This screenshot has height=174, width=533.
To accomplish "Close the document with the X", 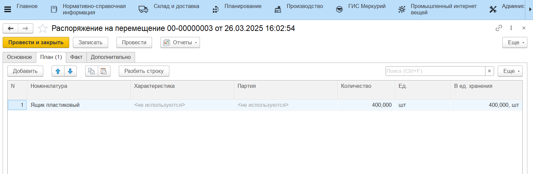I will [524, 28].
